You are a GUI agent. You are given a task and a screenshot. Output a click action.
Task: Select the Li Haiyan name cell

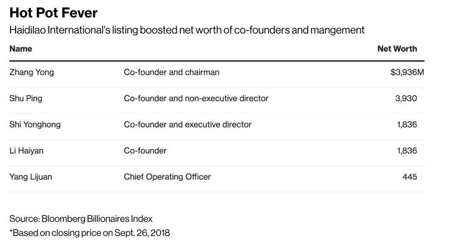tap(26, 151)
